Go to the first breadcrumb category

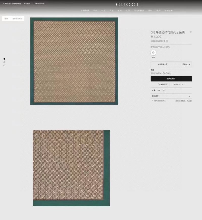[6, 19]
